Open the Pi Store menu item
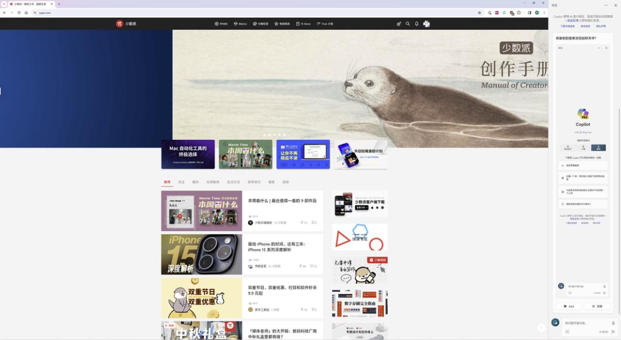 pos(304,24)
